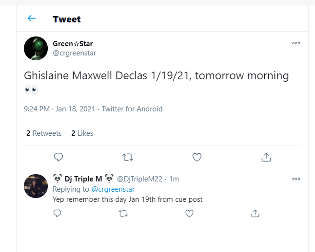Image resolution: width=315 pixels, height=252 pixels.
Task: Open the 9:24 PM Jan 18, 2021 timestamp
Action: pos(59,109)
